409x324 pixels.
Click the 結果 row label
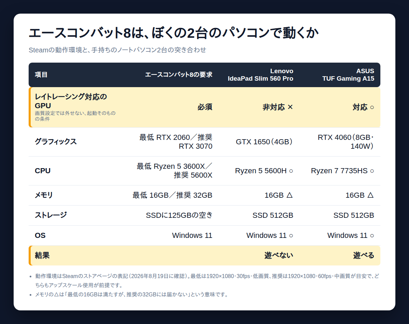(42, 256)
